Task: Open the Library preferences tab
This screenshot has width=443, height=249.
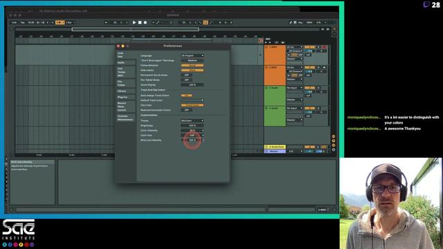Action: click(x=126, y=91)
